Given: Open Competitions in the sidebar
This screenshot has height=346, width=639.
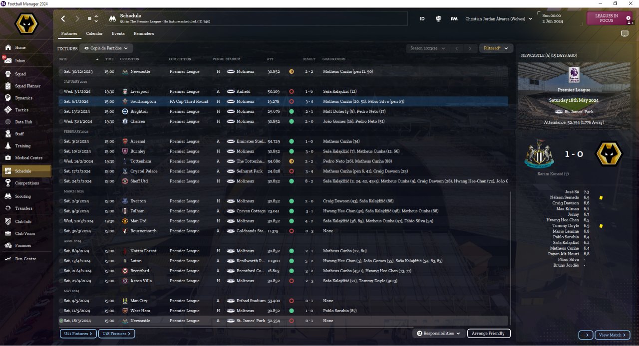Looking at the screenshot, I should coord(27,183).
